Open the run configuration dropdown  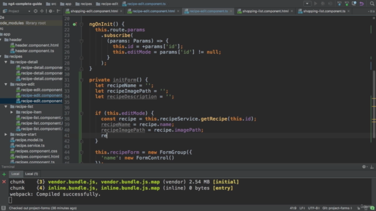coord(307,4)
